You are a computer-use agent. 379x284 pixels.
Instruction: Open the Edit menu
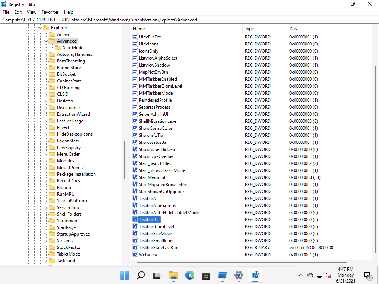tap(18, 12)
